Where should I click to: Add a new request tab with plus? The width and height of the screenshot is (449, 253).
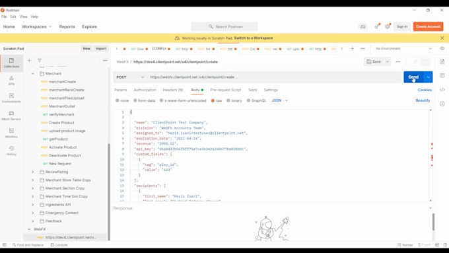pos(352,49)
